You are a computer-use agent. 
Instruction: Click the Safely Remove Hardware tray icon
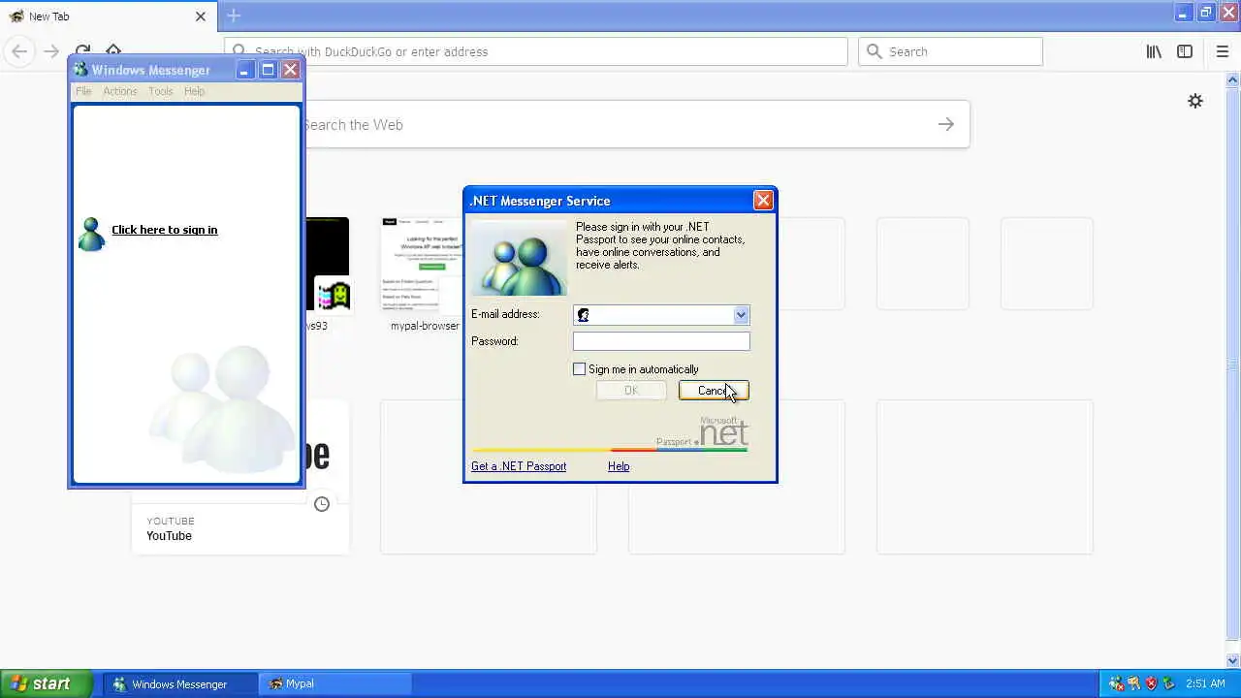coord(1168,683)
